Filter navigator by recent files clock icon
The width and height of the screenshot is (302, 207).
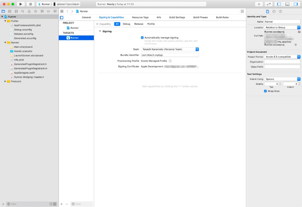[x=51, y=204]
